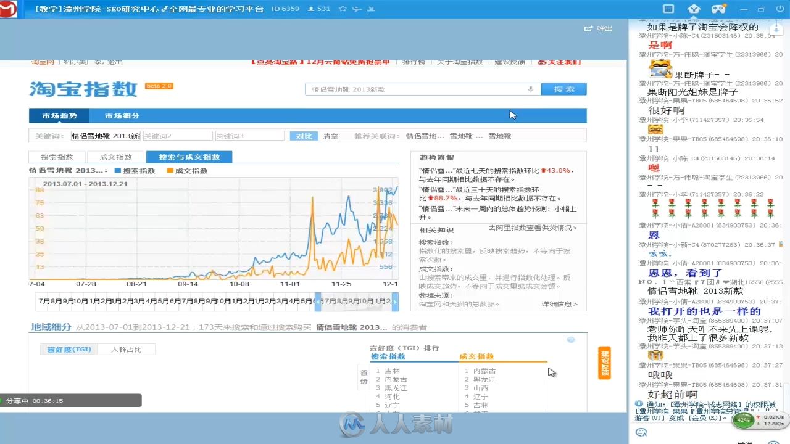
Task: Click 吉林 in search index ranking
Action: pos(392,371)
